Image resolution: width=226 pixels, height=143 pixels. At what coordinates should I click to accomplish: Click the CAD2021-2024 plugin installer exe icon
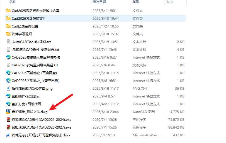click(8, 119)
